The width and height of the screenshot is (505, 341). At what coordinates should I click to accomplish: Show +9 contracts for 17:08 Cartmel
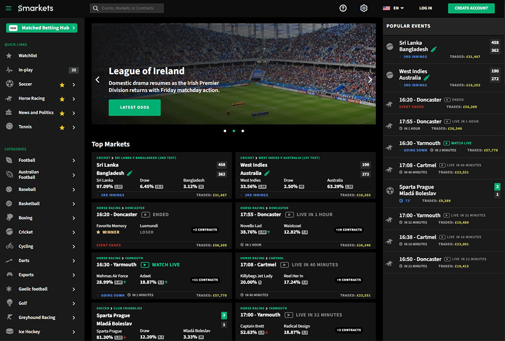[349, 280]
